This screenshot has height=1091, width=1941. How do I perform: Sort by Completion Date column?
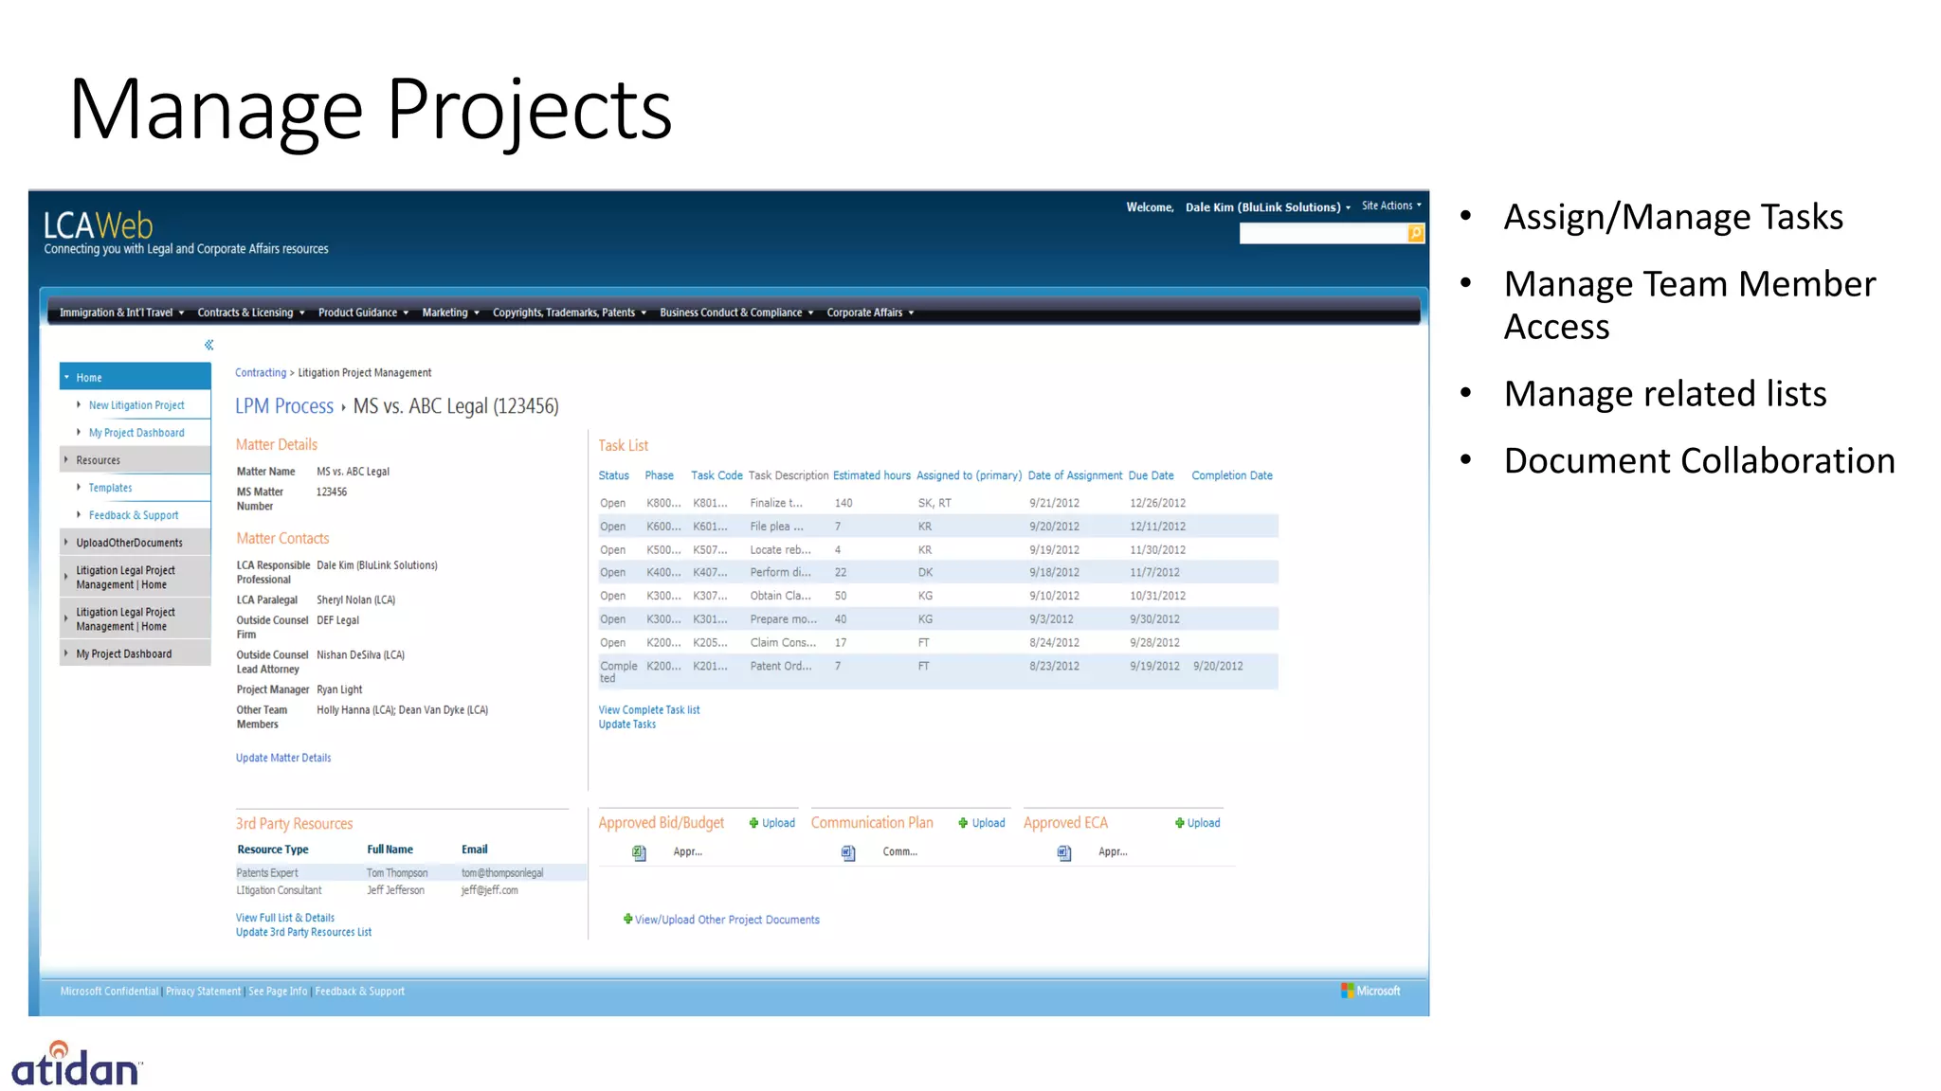click(1232, 475)
